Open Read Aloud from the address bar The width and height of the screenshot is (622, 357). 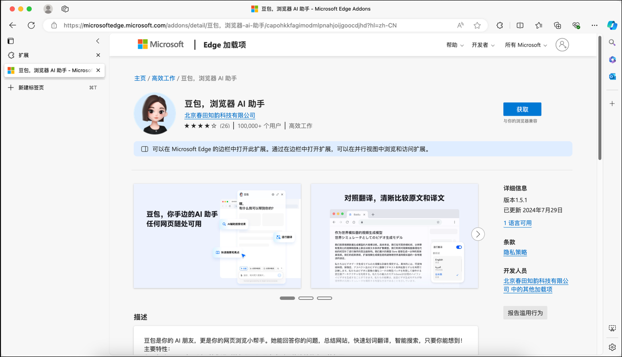tap(460, 25)
